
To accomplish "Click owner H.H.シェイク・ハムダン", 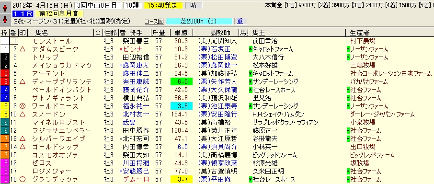I will coord(278,114).
